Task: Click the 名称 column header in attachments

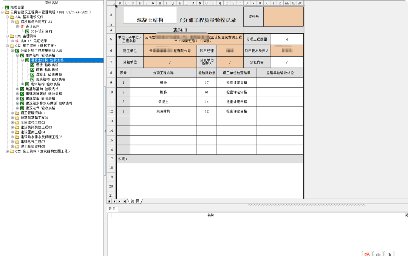Action: pyautogui.click(x=211, y=215)
